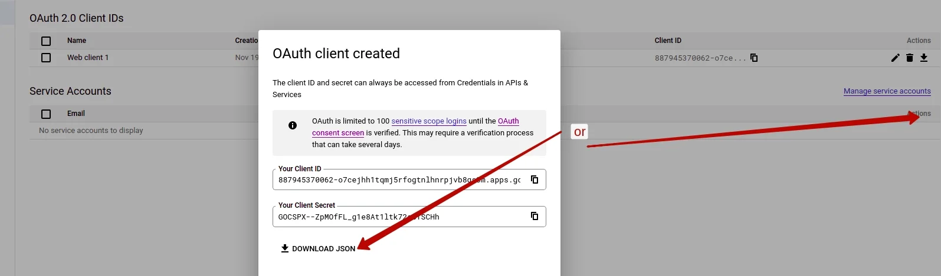
Task: Click the OAuth client created title
Action: (x=336, y=54)
